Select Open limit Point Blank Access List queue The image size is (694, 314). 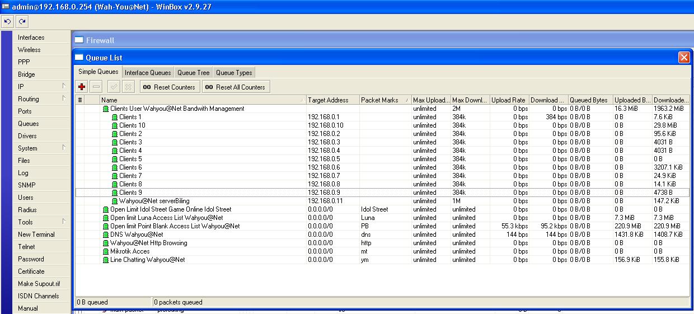tap(382, 226)
